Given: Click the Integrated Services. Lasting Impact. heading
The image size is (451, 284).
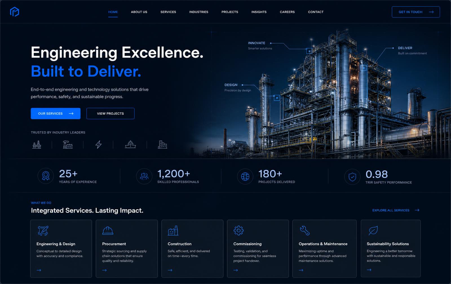Looking at the screenshot, I should coord(87,210).
